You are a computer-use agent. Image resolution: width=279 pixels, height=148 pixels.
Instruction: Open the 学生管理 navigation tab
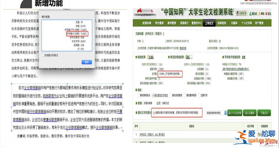(159, 23)
